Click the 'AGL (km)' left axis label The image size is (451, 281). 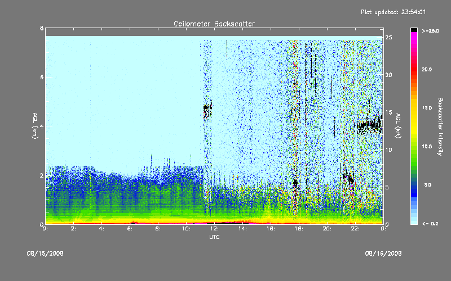pyautogui.click(x=35, y=126)
